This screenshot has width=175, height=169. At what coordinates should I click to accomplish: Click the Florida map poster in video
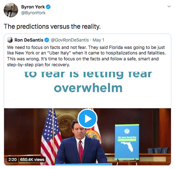(127, 142)
